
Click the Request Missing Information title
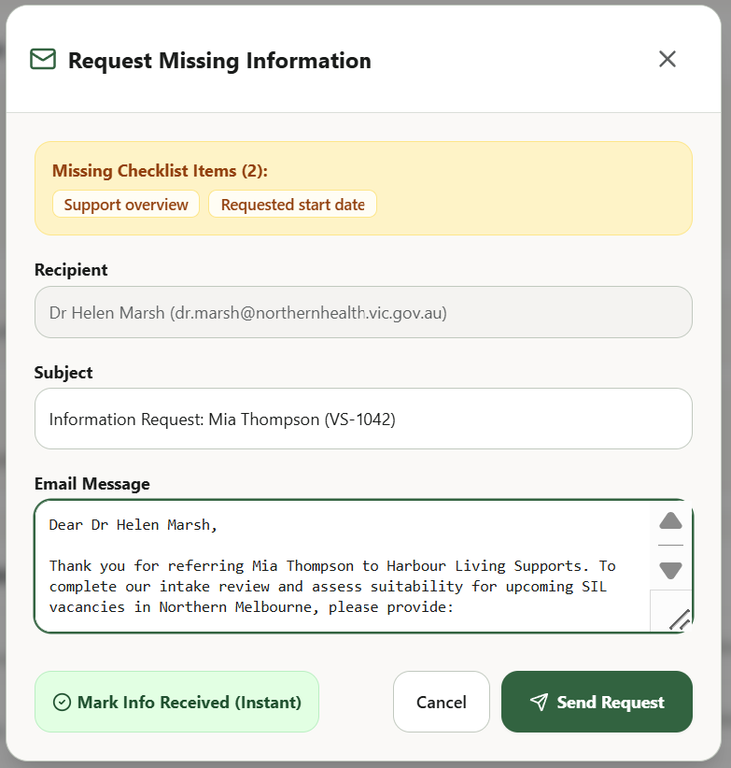[219, 61]
